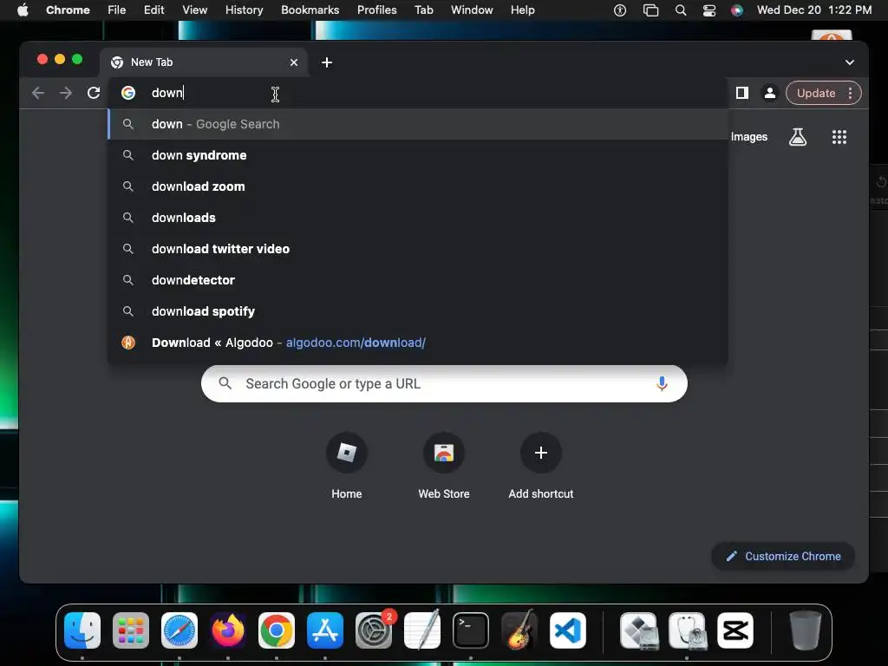Open Terminal from the Dock
The width and height of the screenshot is (888, 666).
(471, 630)
